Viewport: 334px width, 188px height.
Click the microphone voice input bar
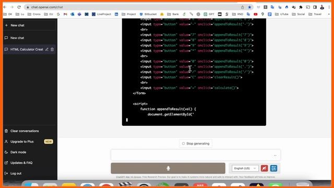click(168, 168)
